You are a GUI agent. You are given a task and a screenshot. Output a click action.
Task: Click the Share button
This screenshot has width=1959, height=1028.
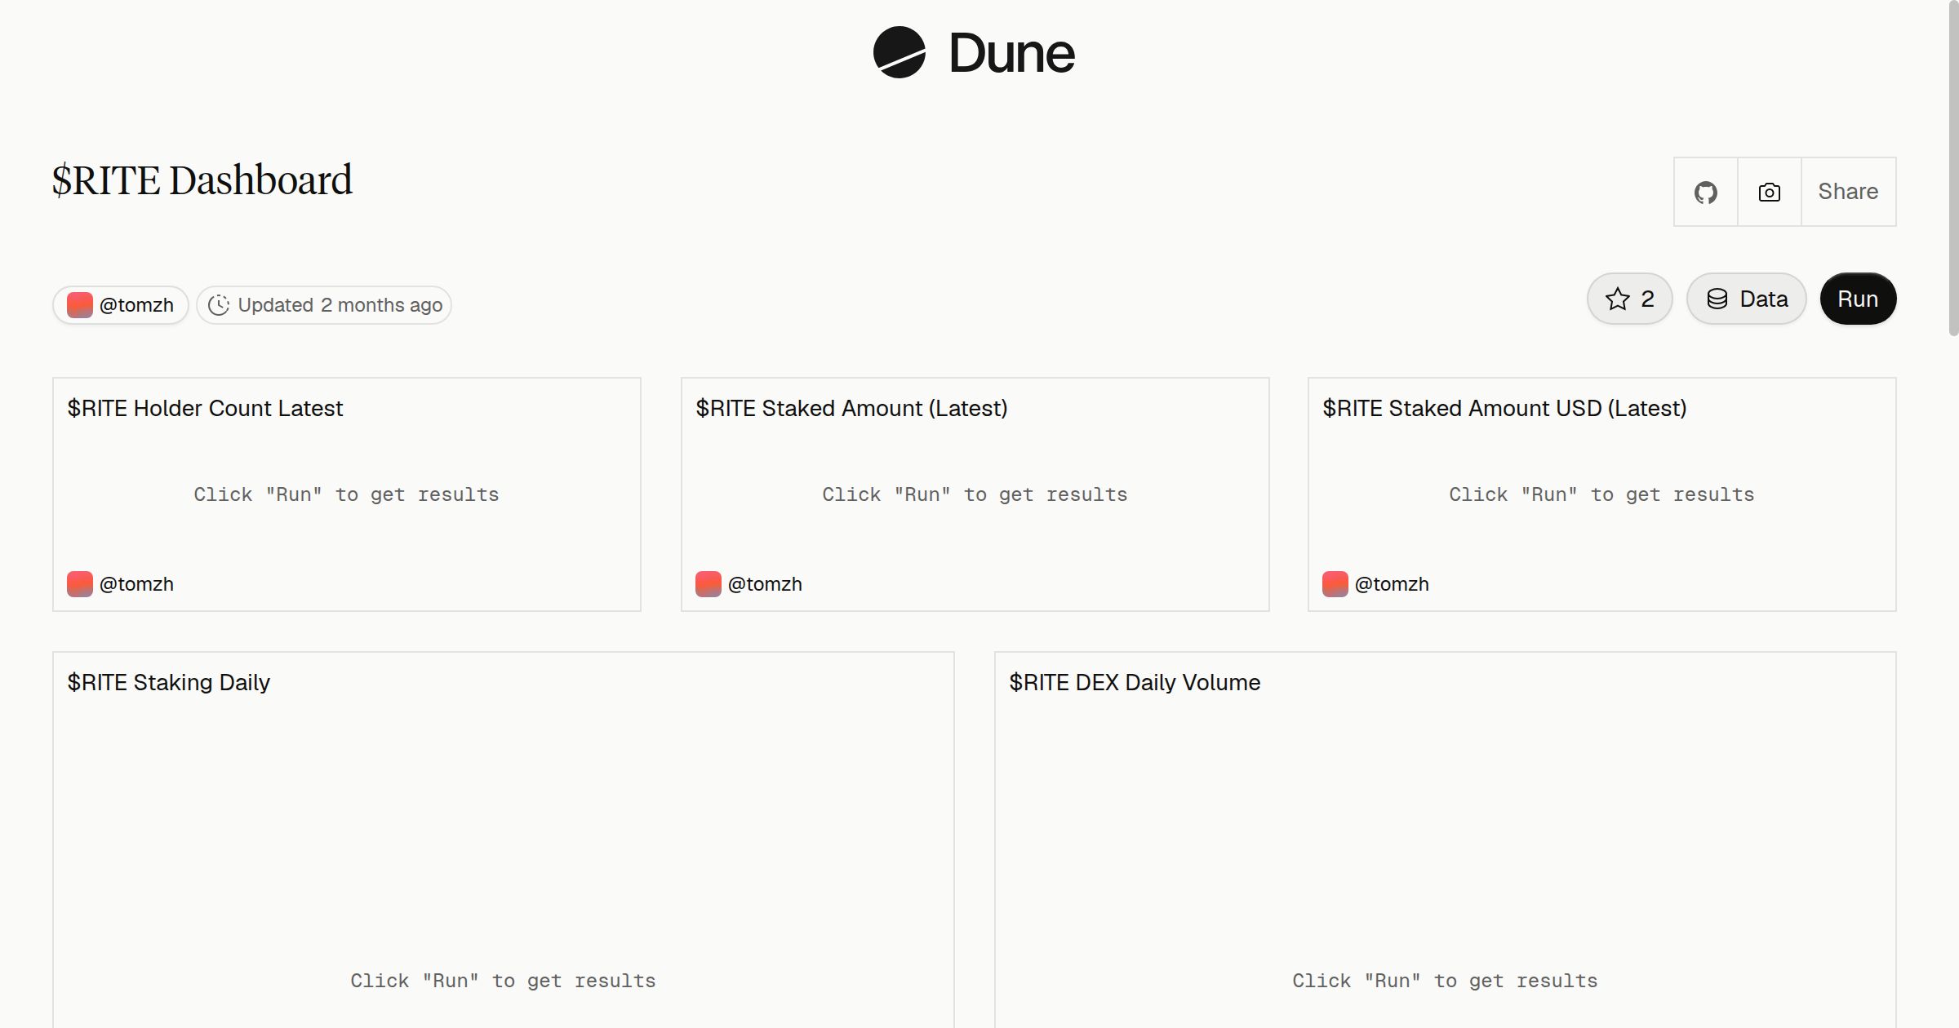[1848, 192]
